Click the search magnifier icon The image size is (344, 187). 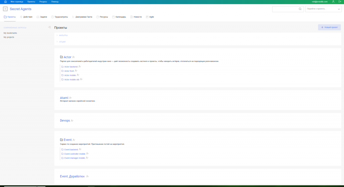(x=300, y=9)
